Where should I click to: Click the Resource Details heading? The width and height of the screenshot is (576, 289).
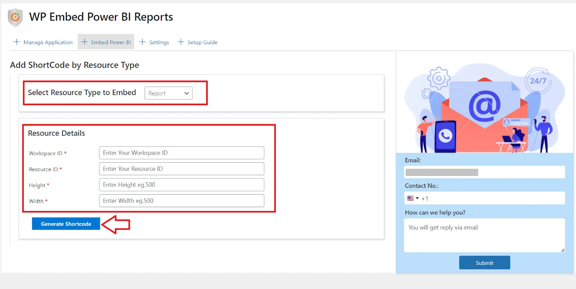tap(57, 133)
